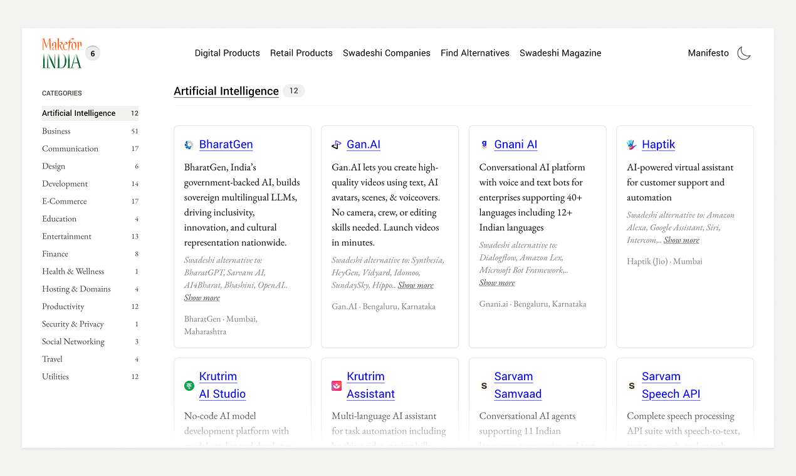The image size is (796, 476).
Task: Open the Digital Products menu
Action: coord(227,53)
